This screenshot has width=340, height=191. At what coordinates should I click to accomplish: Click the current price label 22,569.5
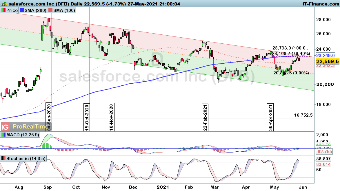[x=327, y=61]
